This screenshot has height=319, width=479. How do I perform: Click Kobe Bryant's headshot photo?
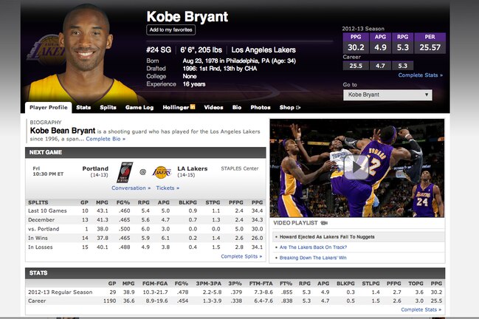[84, 55]
